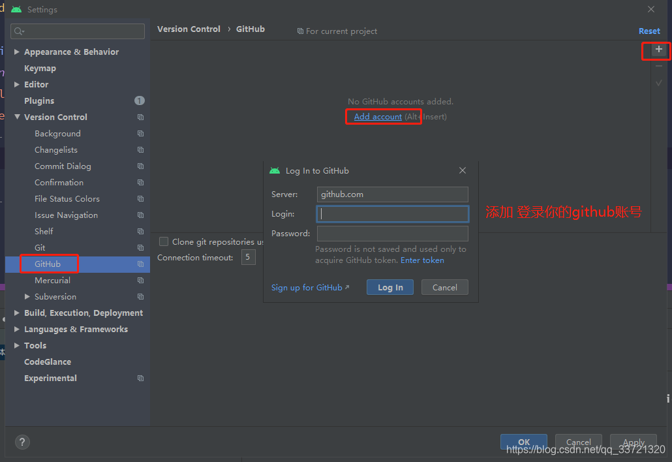Click the magnifier icon in the settings search box
The image size is (672, 462).
20,31
